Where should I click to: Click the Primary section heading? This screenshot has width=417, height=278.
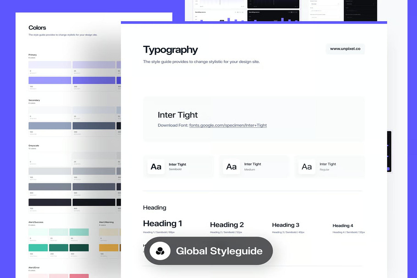[33, 55]
